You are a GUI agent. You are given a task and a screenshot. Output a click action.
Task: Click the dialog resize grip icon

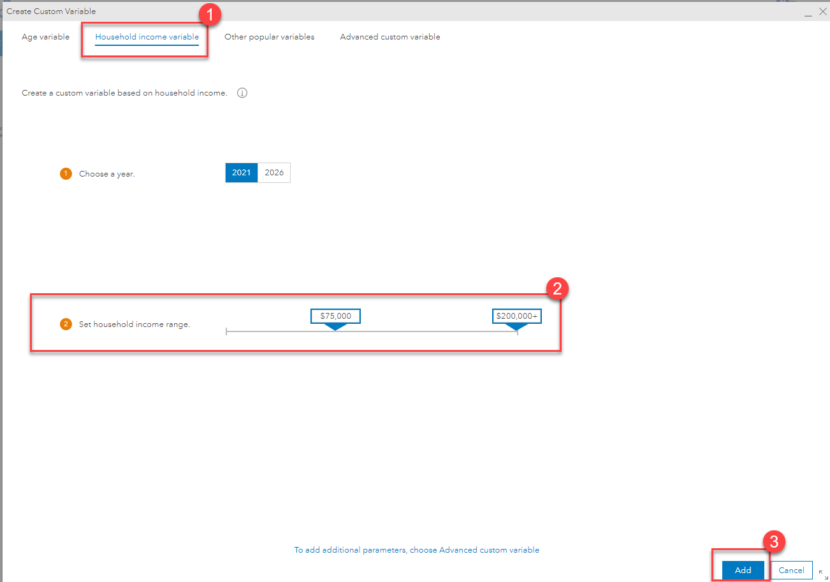click(822, 574)
